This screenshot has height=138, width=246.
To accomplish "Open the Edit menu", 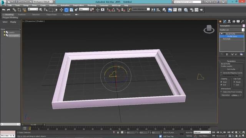I will [10, 5].
